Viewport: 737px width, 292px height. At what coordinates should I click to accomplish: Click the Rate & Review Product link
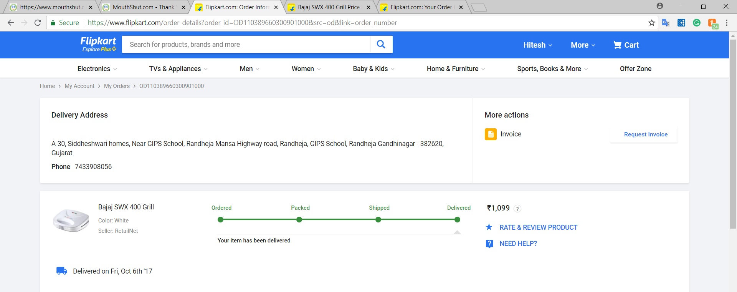click(538, 227)
